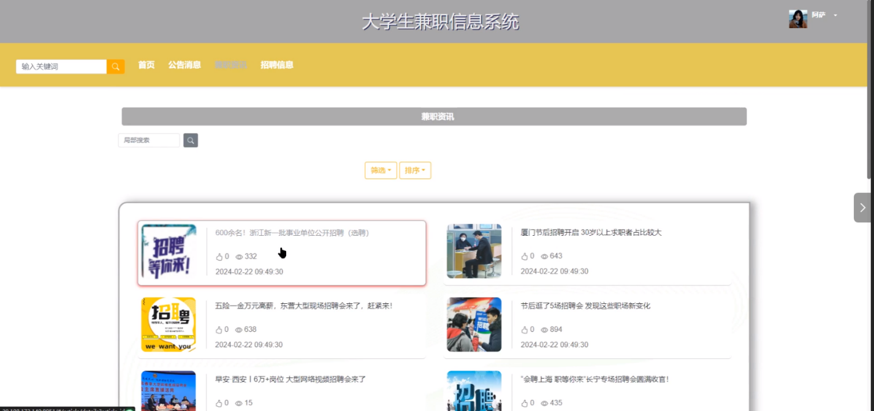Click thumbnail of 早安 西安 article

(x=169, y=391)
